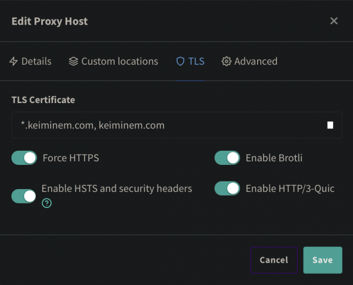
Task: Save the proxy host settings
Action: [322, 260]
